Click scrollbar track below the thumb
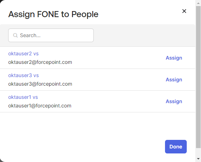201x162 pixels. (198, 152)
